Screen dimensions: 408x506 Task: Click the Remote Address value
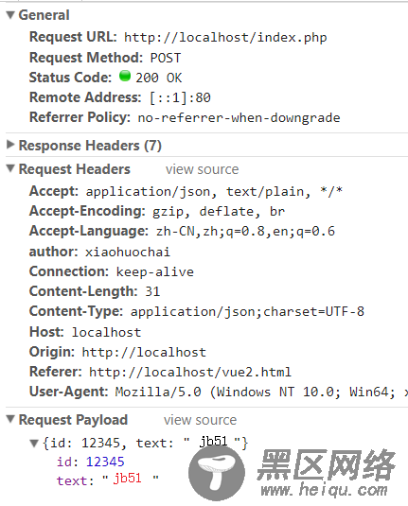coord(180,97)
